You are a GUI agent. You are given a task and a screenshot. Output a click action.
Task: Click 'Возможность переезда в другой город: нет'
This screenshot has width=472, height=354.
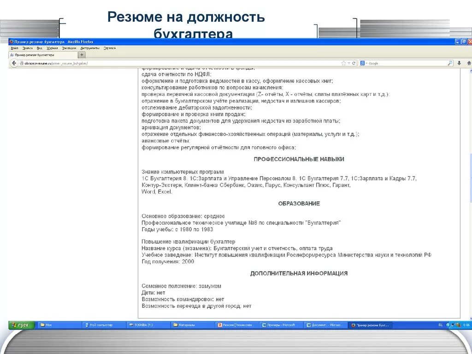(196, 306)
